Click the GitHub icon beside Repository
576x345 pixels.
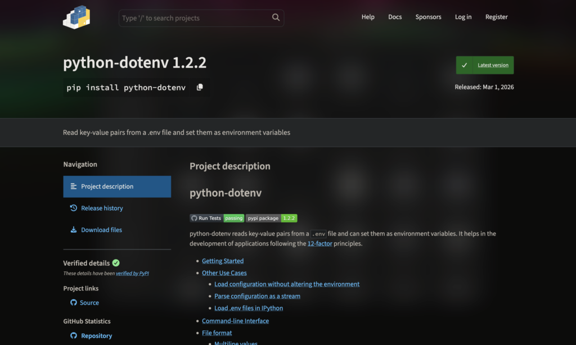74,335
